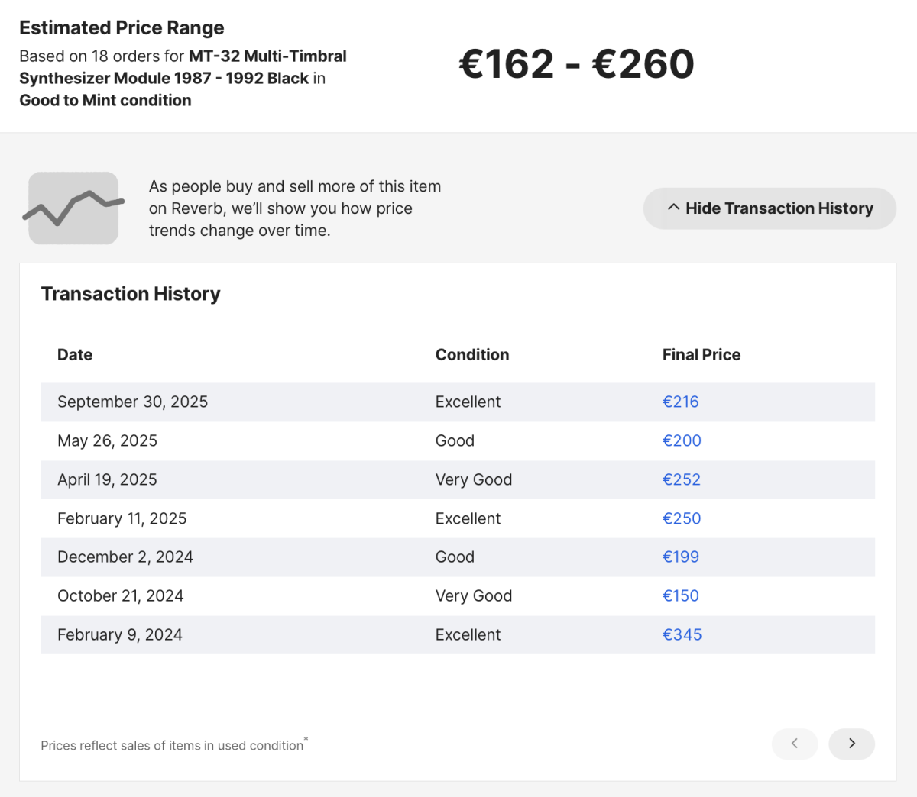Click the €162 - €260 price range
917x797 pixels.
(x=576, y=64)
